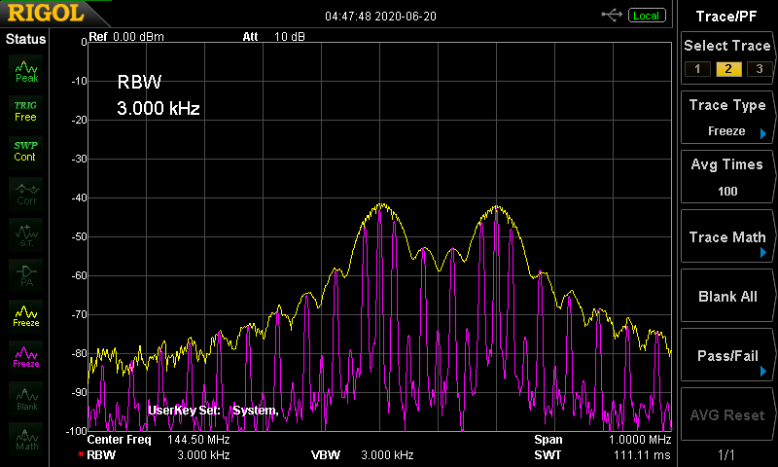Screen dimensions: 778x467
Task: Click the Status panel header
Action: click(x=25, y=39)
